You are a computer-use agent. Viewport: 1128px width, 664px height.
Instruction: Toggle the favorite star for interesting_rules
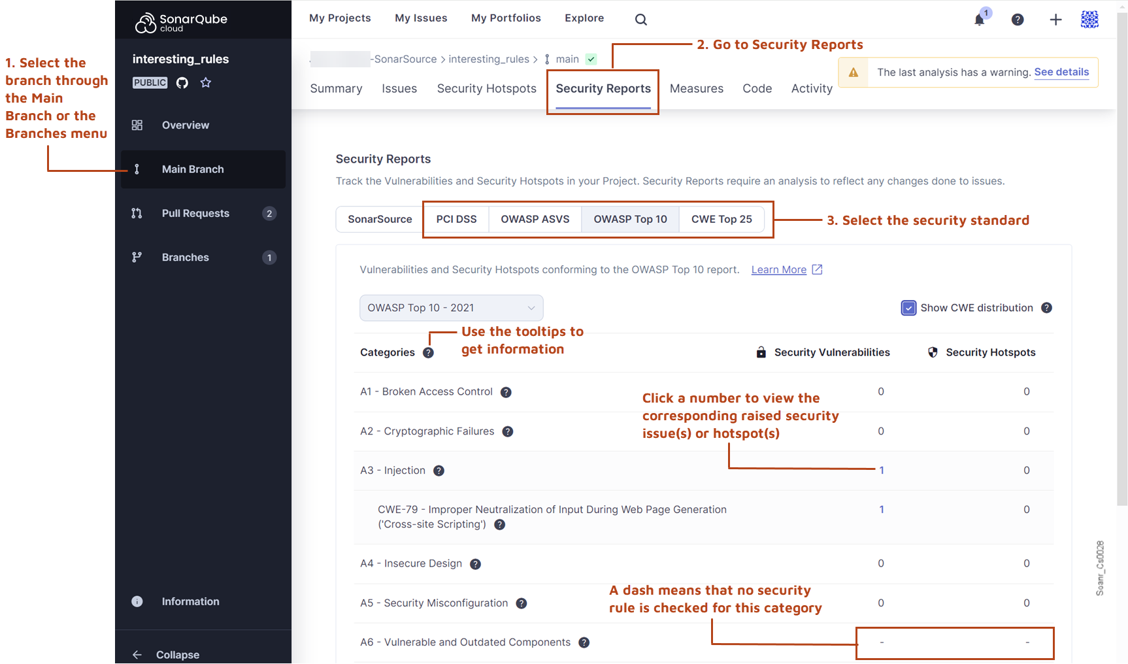click(x=205, y=82)
